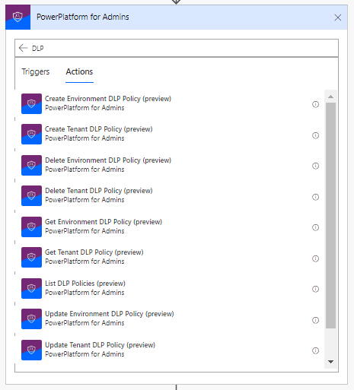
Task: Show info for Get Tenant DLP Policy
Action: (x=315, y=258)
